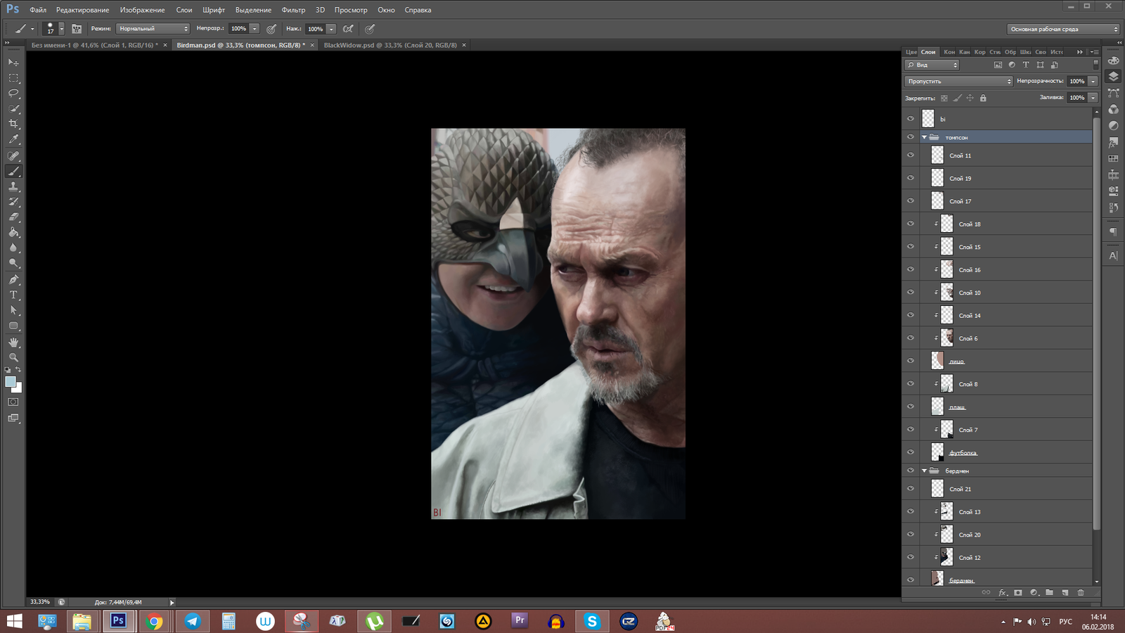
Task: Select layer Слой 17
Action: [x=1005, y=201]
